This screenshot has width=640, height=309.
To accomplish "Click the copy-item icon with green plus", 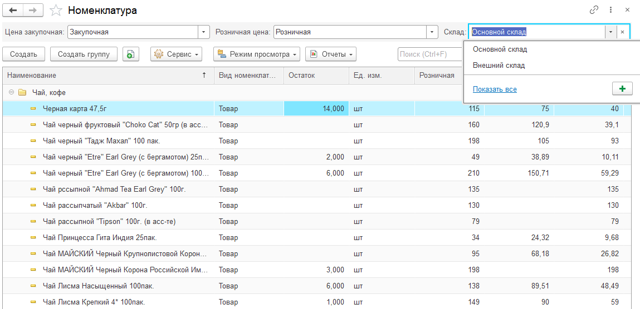I will click(130, 54).
